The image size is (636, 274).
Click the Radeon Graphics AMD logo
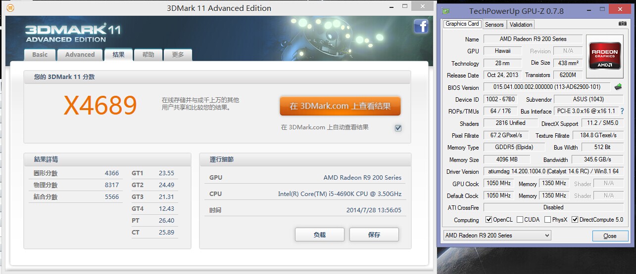(x=604, y=55)
